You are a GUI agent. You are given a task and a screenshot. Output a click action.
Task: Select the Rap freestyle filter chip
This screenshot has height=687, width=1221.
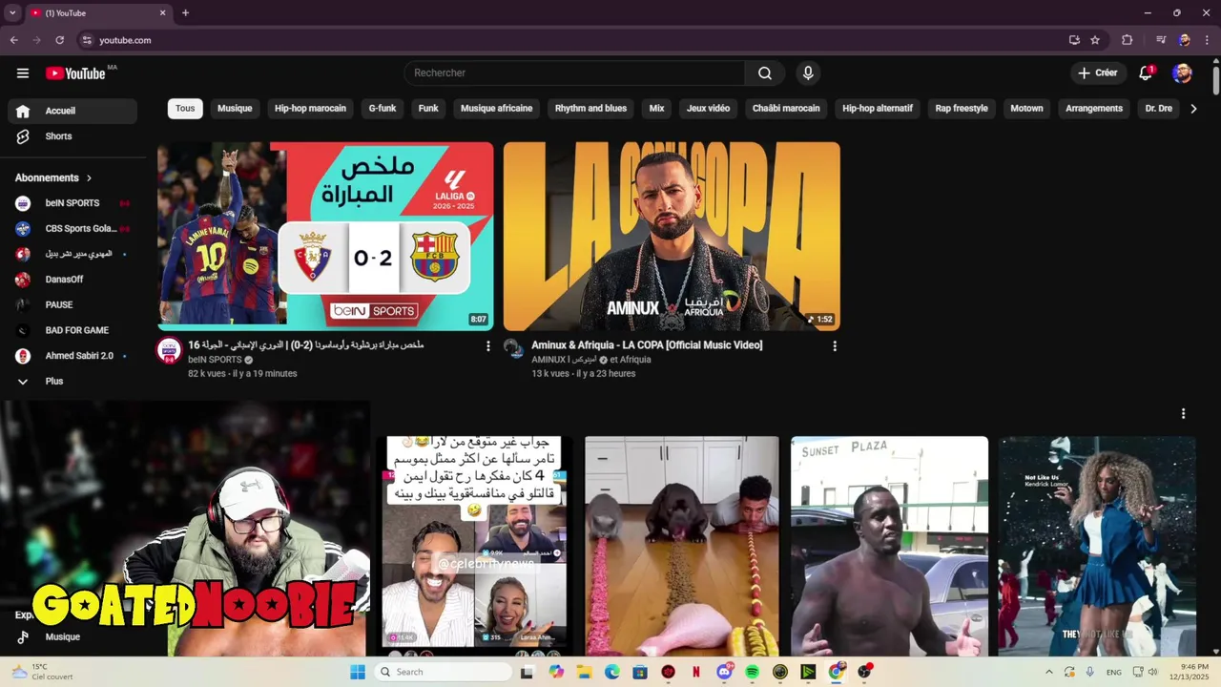tap(962, 109)
